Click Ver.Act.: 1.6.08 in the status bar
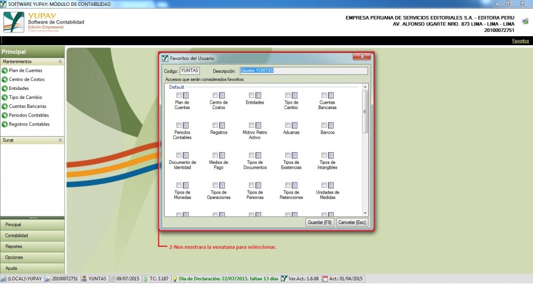Screen dimensions: 533x299 (x=304, y=279)
